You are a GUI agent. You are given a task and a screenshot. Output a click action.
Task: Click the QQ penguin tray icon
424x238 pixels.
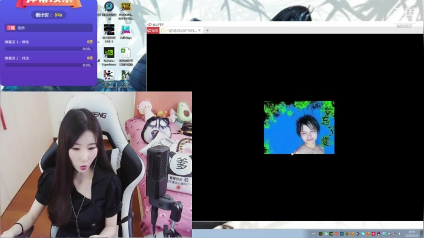coord(379,234)
